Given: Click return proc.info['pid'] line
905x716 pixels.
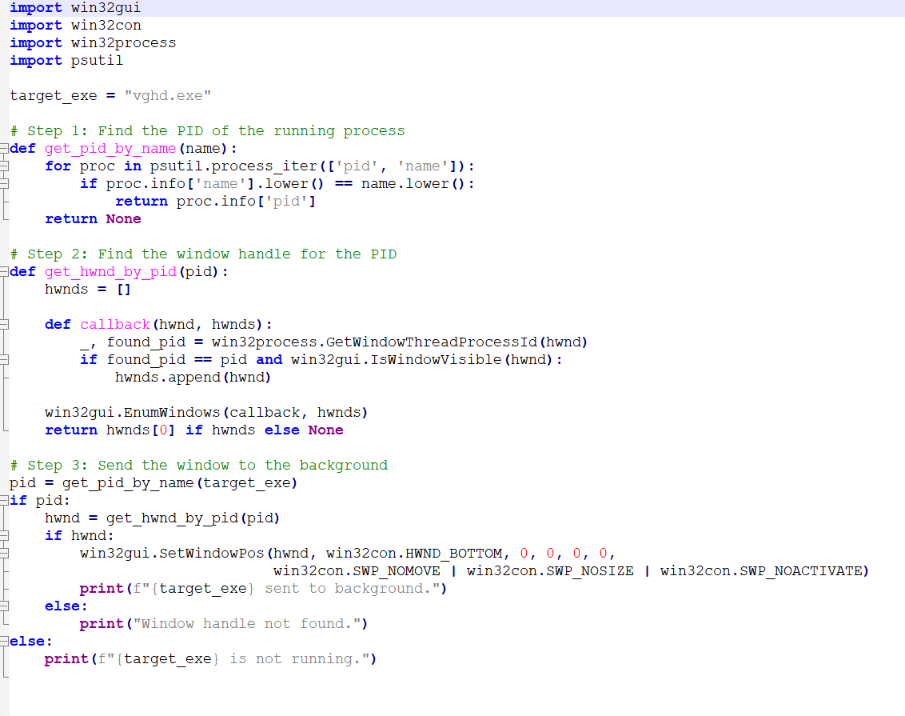Looking at the screenshot, I should point(215,202).
